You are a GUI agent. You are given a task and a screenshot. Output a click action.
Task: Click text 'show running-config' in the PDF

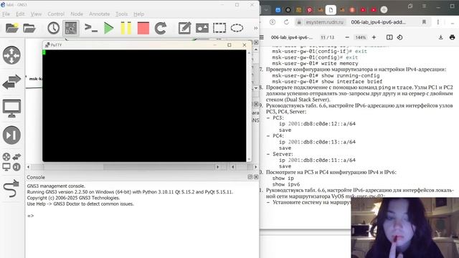click(351, 75)
